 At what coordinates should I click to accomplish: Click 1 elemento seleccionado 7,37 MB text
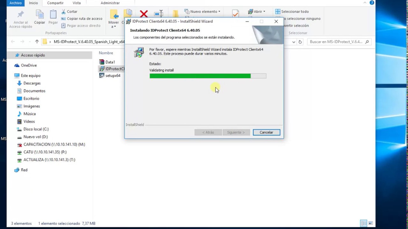(x=67, y=223)
